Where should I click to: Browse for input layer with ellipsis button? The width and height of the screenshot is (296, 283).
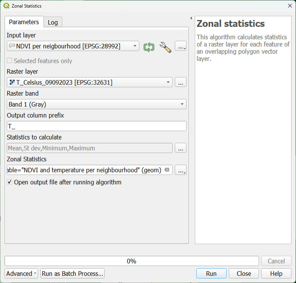[180, 46]
